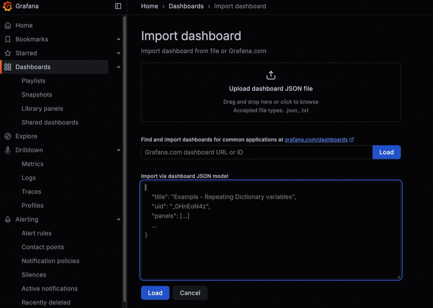Click Load beside the URL or ID field
Screen dimensions: 433x308
[x=387, y=152]
